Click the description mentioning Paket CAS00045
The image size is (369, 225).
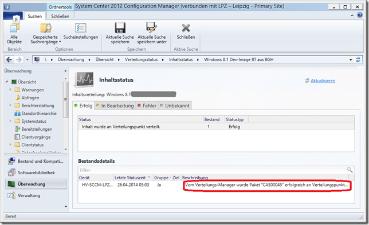pos(266,185)
